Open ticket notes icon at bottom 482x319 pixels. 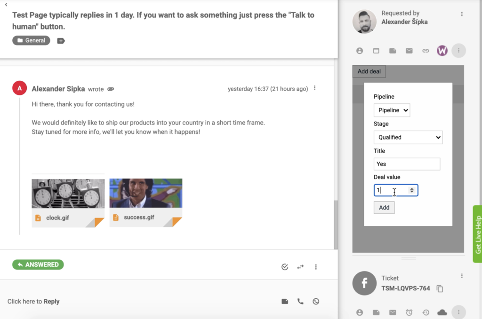(x=376, y=312)
